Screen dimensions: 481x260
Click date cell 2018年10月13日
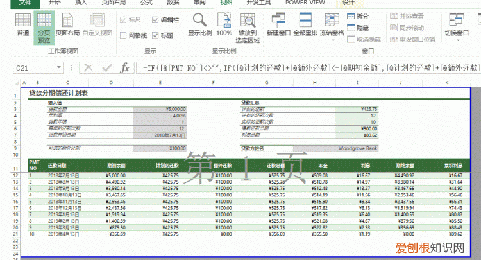65,195
